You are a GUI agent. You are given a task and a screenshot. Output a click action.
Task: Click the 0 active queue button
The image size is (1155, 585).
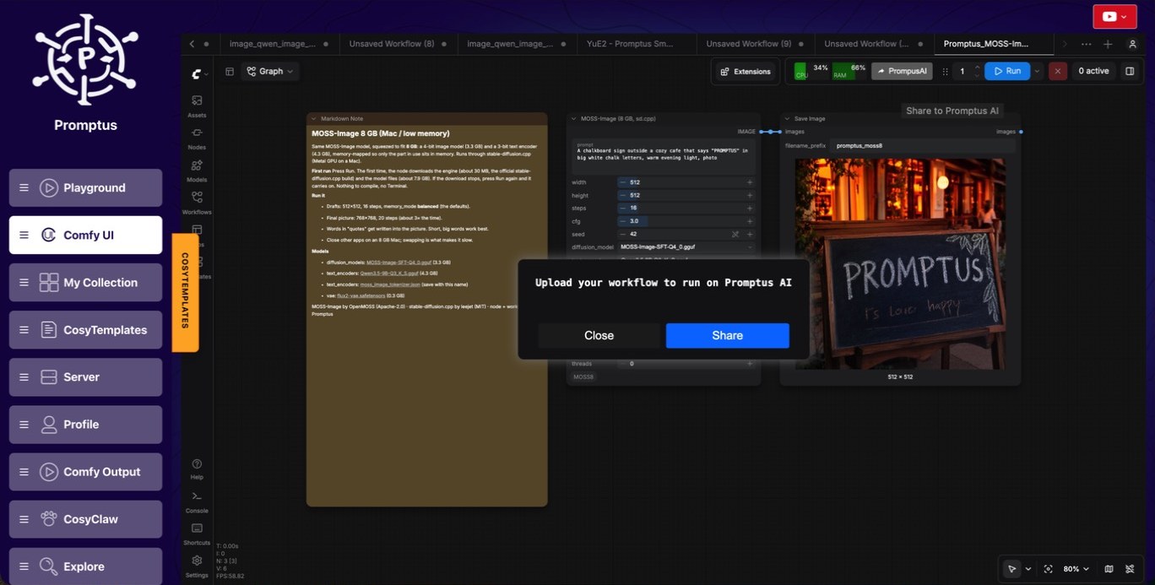tap(1093, 71)
